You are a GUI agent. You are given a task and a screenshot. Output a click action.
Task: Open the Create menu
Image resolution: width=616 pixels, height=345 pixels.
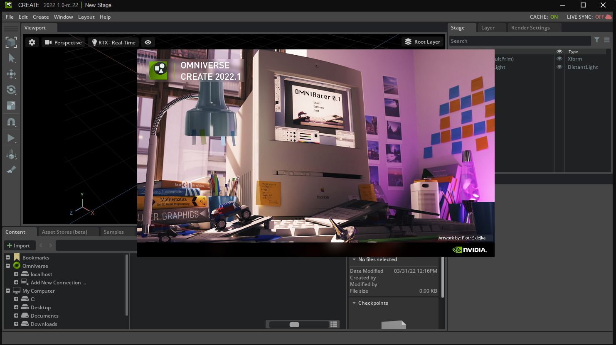[x=41, y=17]
